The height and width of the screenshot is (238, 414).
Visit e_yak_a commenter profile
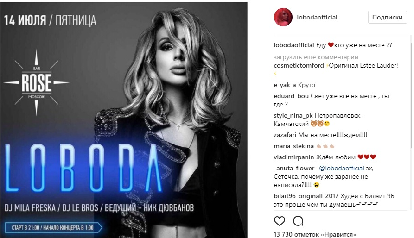[285, 85]
